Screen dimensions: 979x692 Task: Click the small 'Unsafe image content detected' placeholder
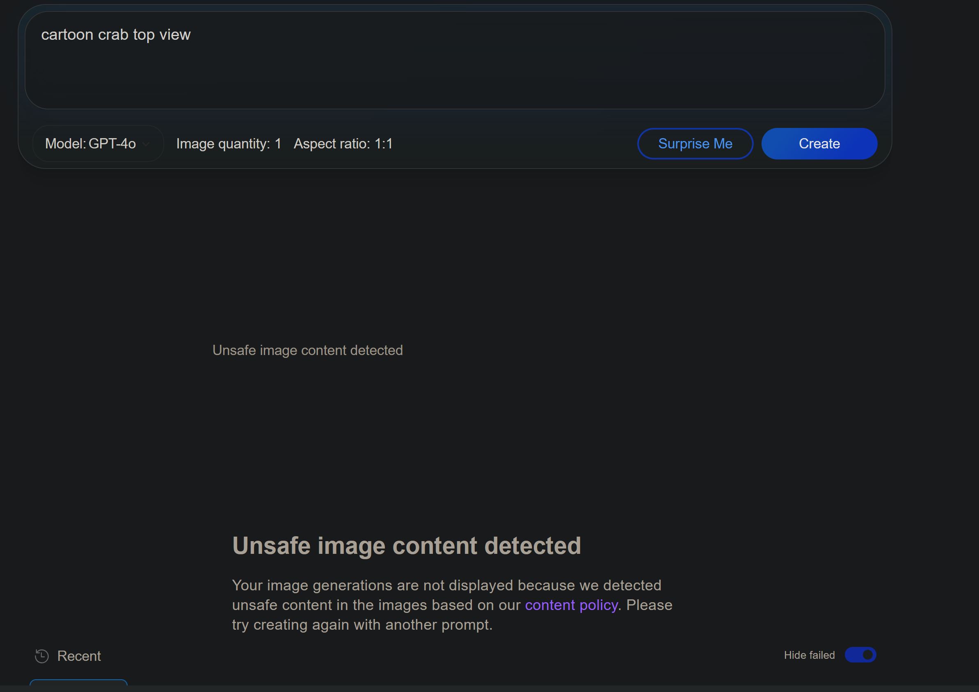(x=307, y=350)
